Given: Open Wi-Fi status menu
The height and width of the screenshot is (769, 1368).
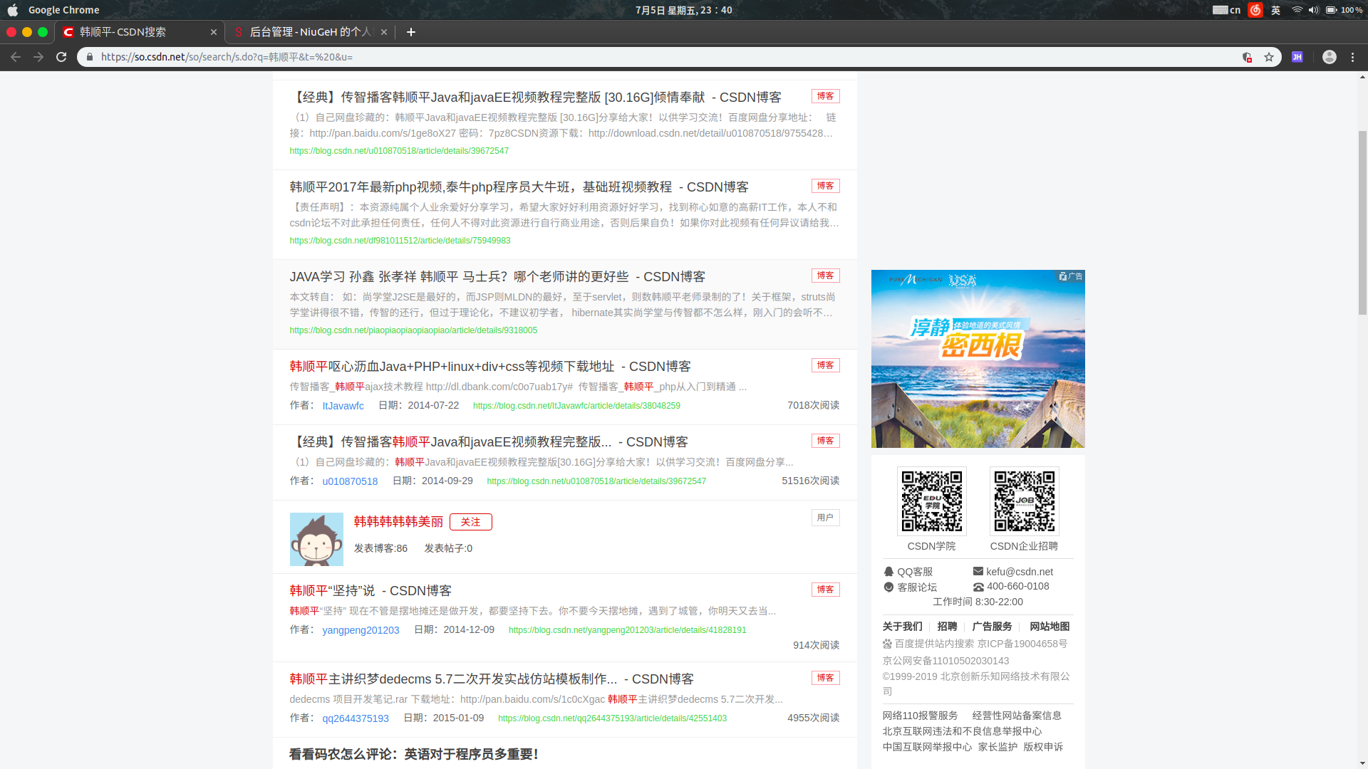Looking at the screenshot, I should pyautogui.click(x=1297, y=10).
